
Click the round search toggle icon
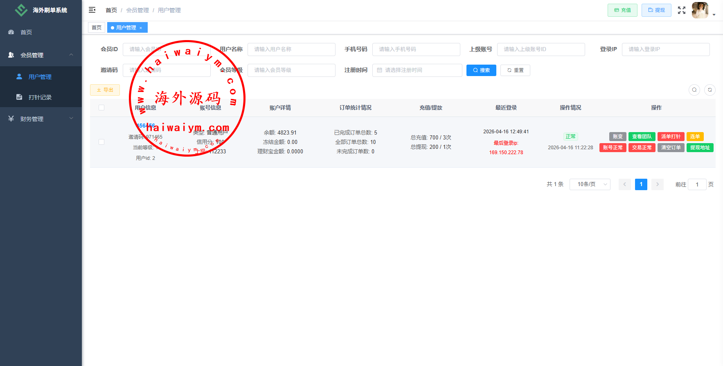tap(694, 90)
